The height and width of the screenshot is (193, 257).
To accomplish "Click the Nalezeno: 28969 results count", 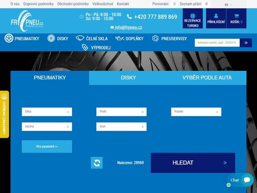I will 131,163.
